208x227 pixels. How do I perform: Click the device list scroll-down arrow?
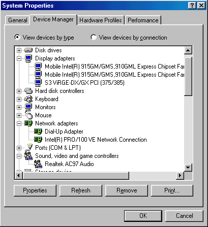[188, 168]
